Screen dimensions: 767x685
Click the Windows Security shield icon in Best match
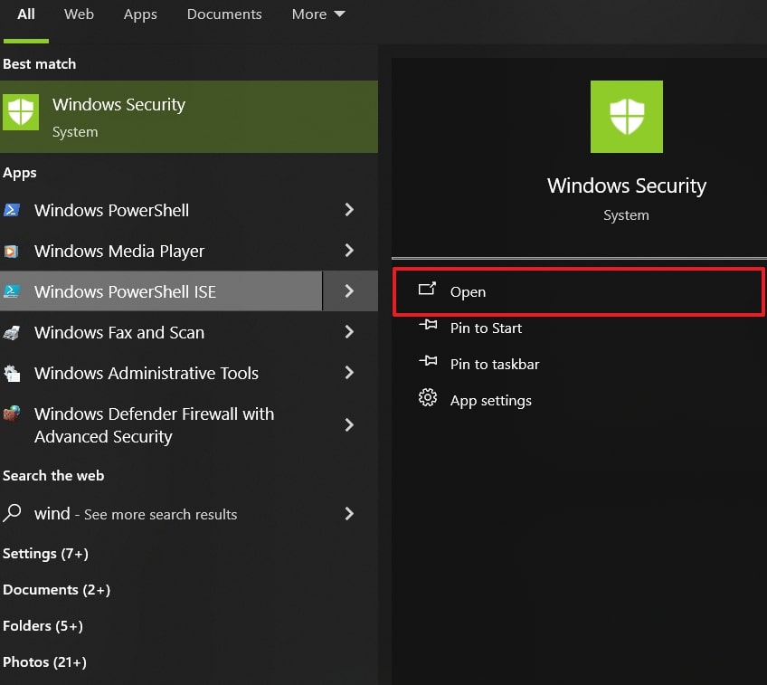coord(20,112)
